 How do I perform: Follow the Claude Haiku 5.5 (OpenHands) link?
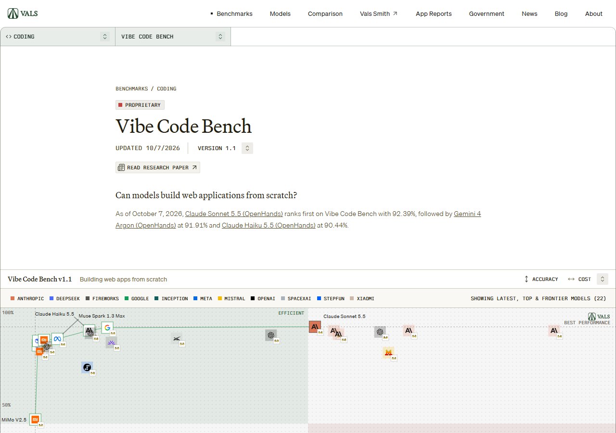pos(269,225)
